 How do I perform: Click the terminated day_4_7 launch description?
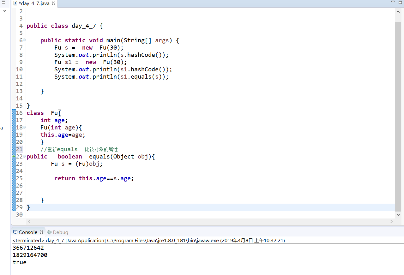[149, 240]
